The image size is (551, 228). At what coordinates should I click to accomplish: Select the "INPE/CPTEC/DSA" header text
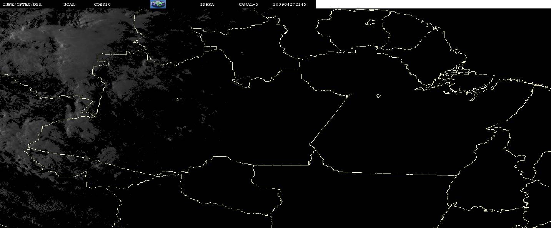(x=22, y=5)
